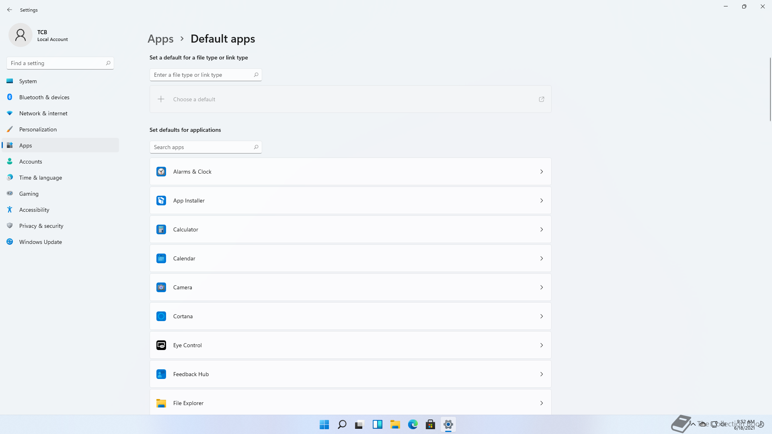The width and height of the screenshot is (772, 434).
Task: Open the Windows Start button on taskbar
Action: click(x=324, y=424)
